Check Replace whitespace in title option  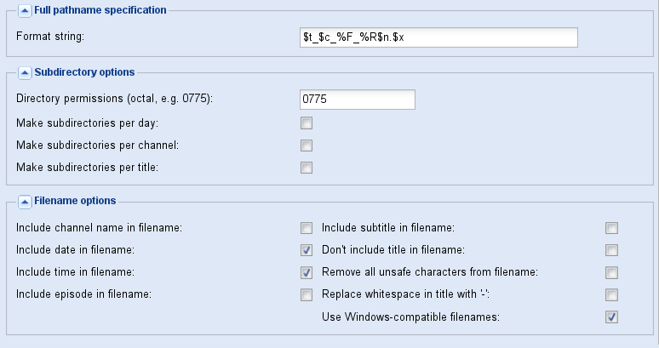tap(611, 295)
